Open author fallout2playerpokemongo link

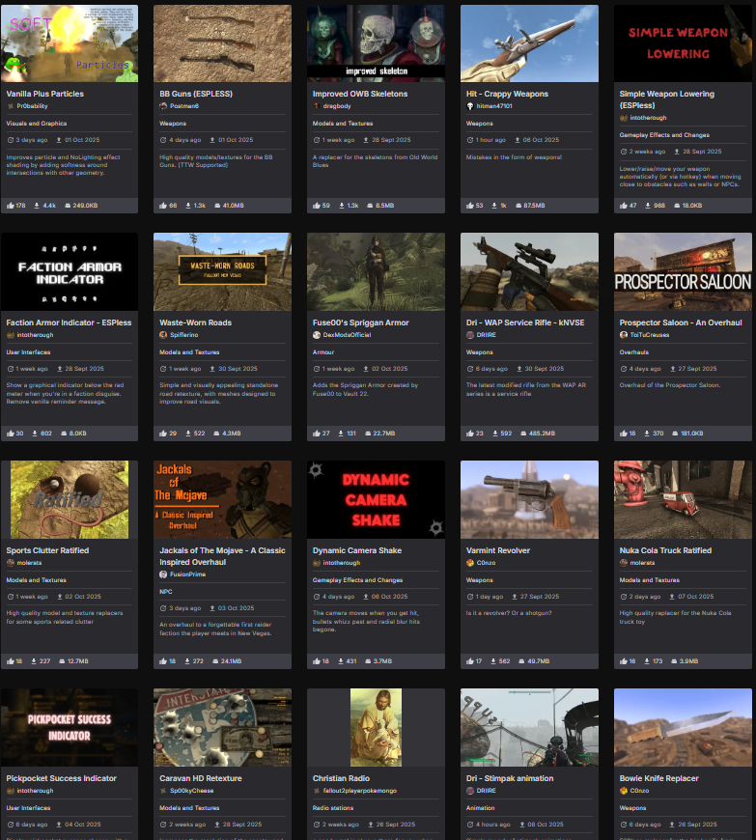pyautogui.click(x=359, y=791)
